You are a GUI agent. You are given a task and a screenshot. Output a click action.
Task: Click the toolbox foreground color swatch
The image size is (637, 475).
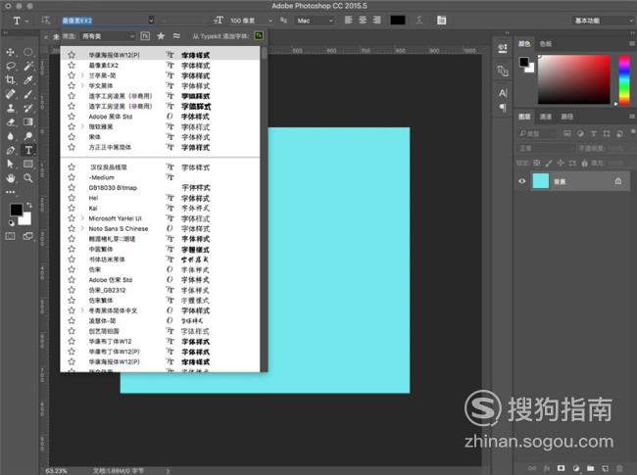17,210
